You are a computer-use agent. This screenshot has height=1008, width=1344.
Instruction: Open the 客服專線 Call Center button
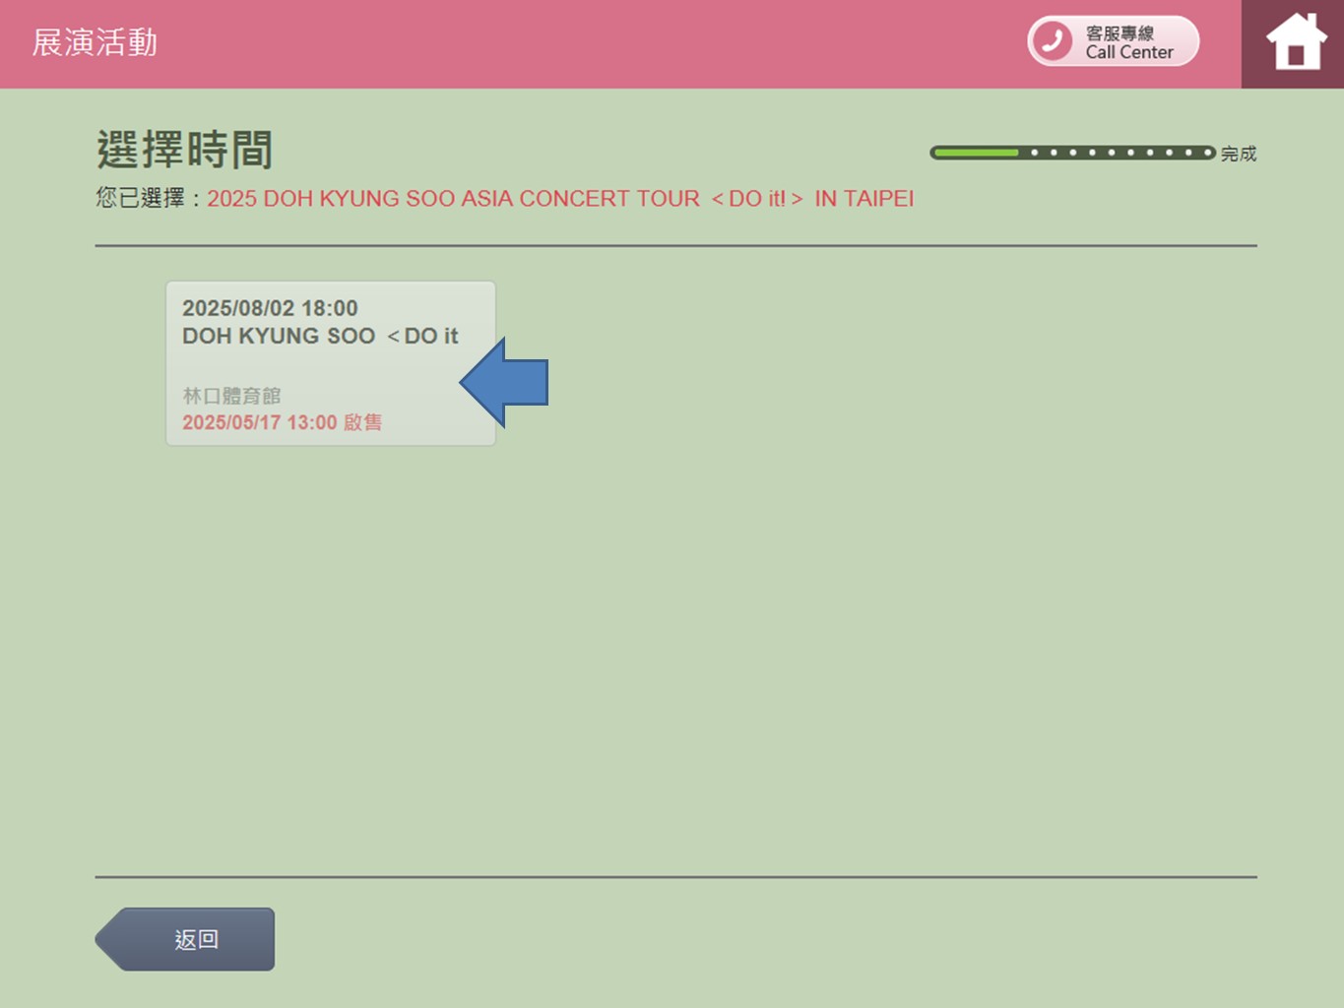1113,41
